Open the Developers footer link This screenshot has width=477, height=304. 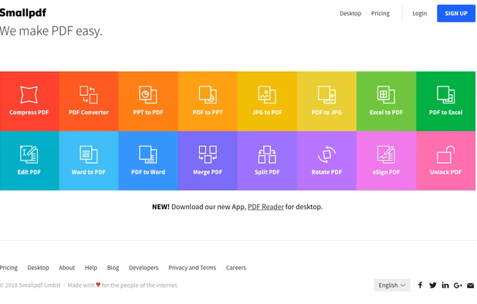(144, 268)
